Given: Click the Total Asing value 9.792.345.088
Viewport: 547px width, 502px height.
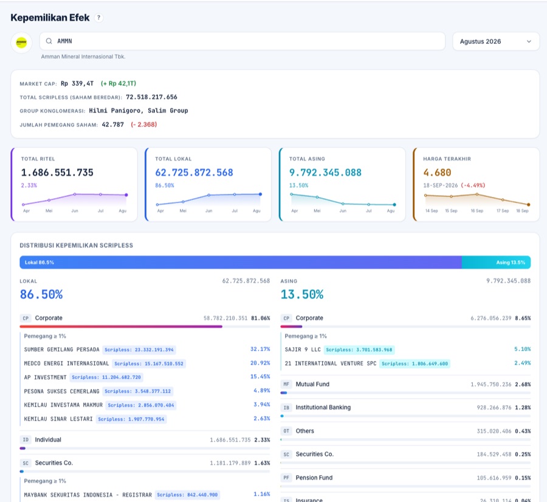Looking at the screenshot, I should (325, 173).
